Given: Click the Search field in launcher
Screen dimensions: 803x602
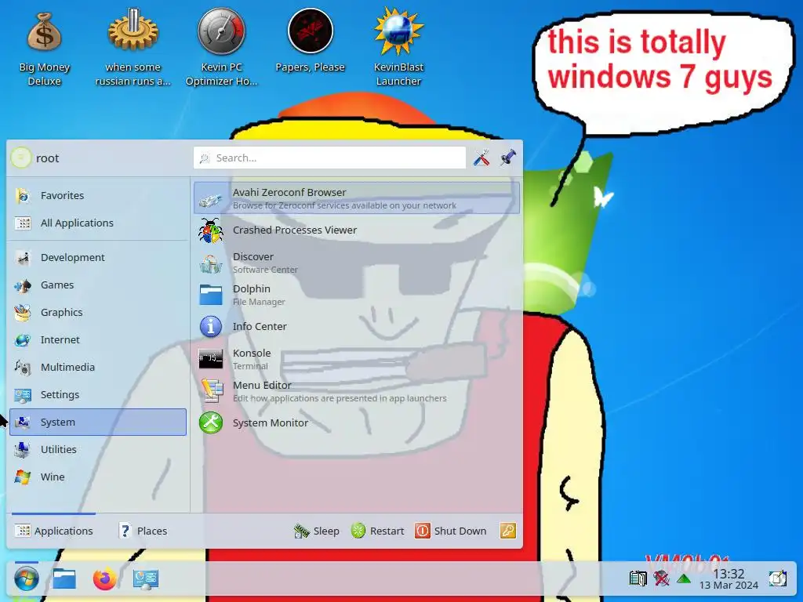Looking at the screenshot, I should (x=329, y=158).
